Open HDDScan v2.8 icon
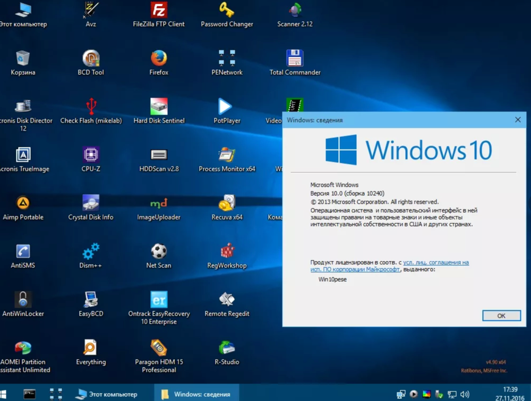The width and height of the screenshot is (531, 401). [158, 159]
